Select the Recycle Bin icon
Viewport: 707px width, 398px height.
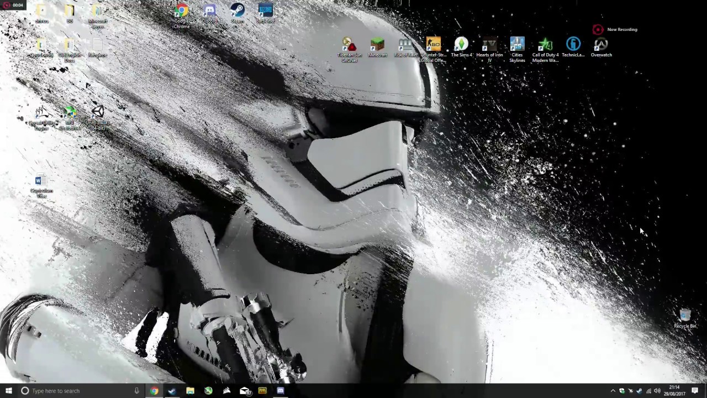pos(685,319)
